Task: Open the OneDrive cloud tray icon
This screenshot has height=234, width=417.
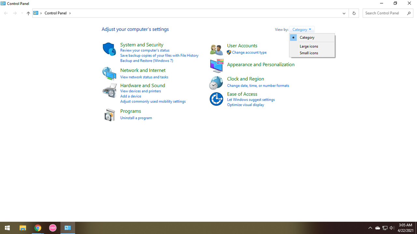Action: click(378, 228)
